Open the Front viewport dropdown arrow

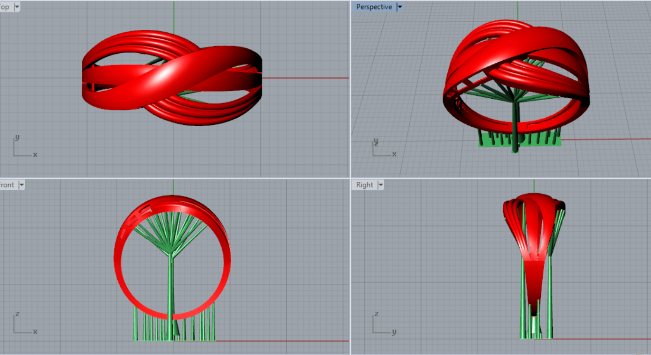21,185
